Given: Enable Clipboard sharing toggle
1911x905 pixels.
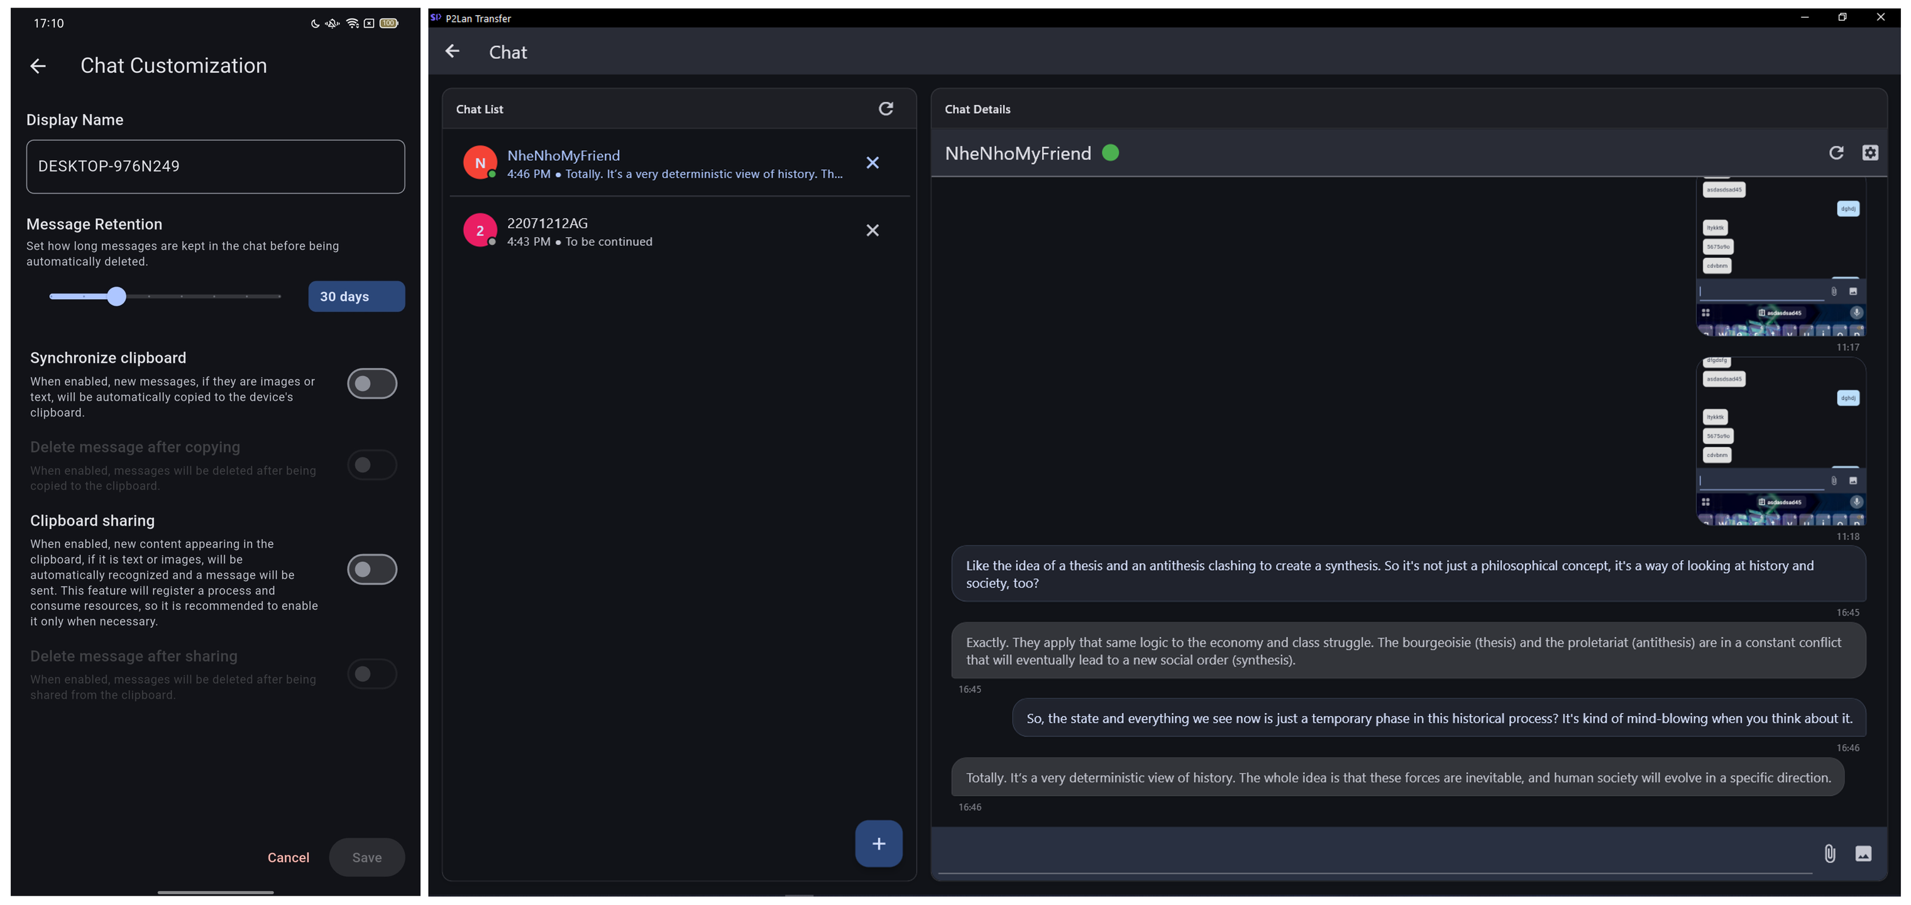Looking at the screenshot, I should pos(372,569).
